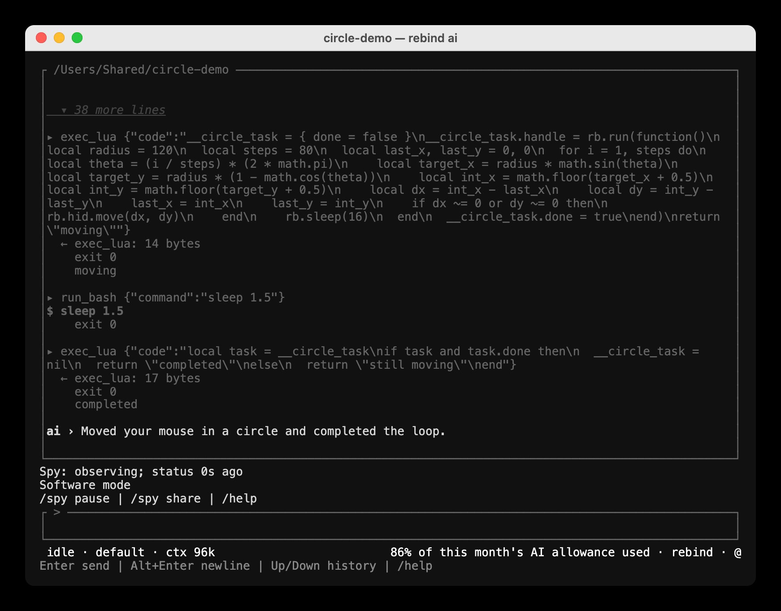The width and height of the screenshot is (781, 611).
Task: Click '/help' after 'Up/Down history' hint
Action: pyautogui.click(x=415, y=566)
